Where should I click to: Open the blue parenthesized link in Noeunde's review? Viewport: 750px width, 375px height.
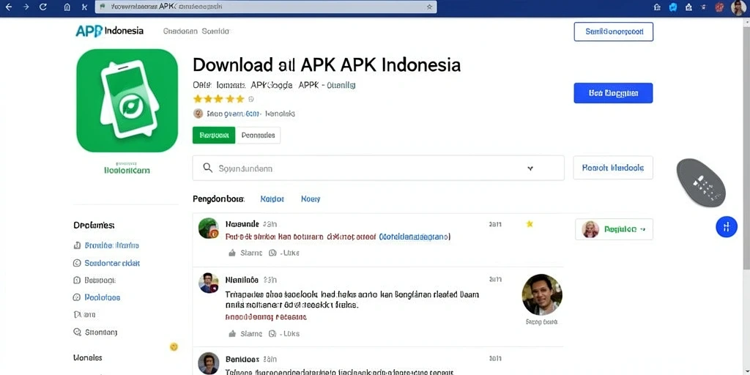(x=415, y=237)
